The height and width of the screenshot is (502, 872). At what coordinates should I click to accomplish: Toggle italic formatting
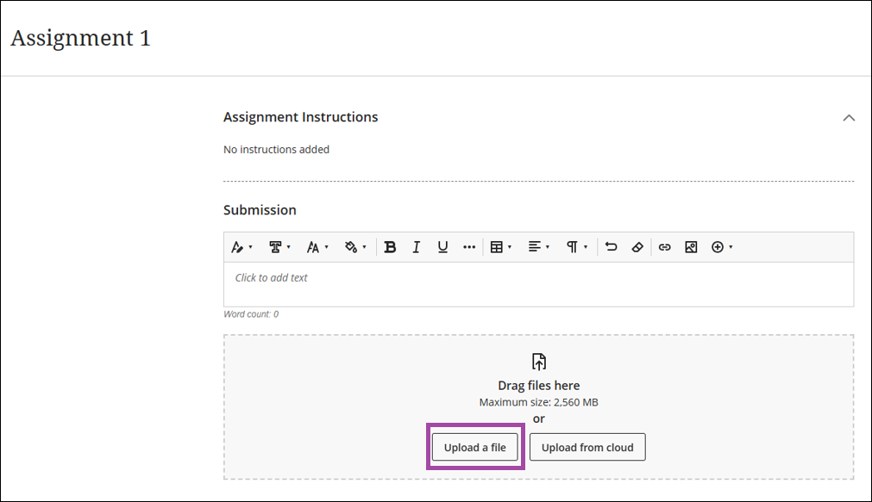coord(416,247)
